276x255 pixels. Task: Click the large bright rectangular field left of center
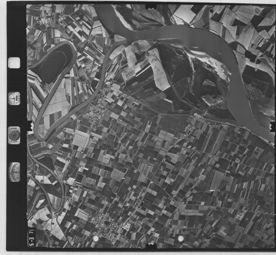[81, 140]
